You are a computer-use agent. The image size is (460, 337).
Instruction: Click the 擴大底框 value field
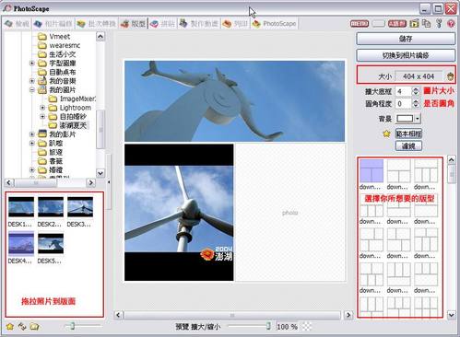point(404,91)
